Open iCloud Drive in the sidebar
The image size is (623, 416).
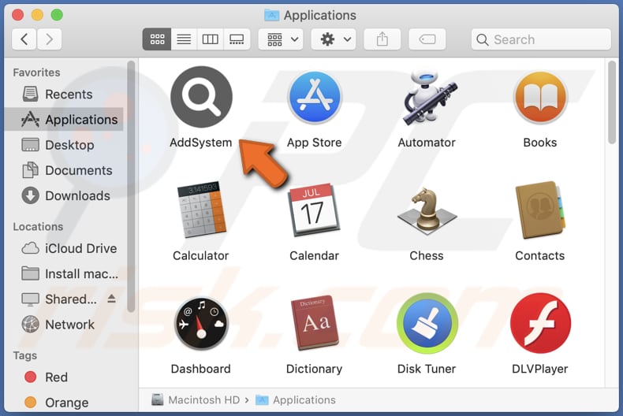(x=65, y=248)
